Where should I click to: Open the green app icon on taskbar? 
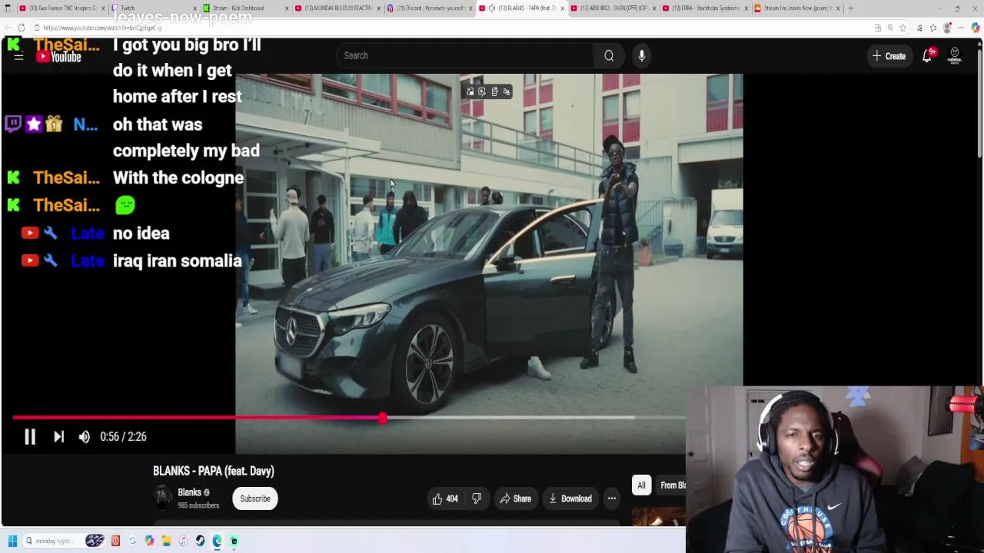point(234,541)
